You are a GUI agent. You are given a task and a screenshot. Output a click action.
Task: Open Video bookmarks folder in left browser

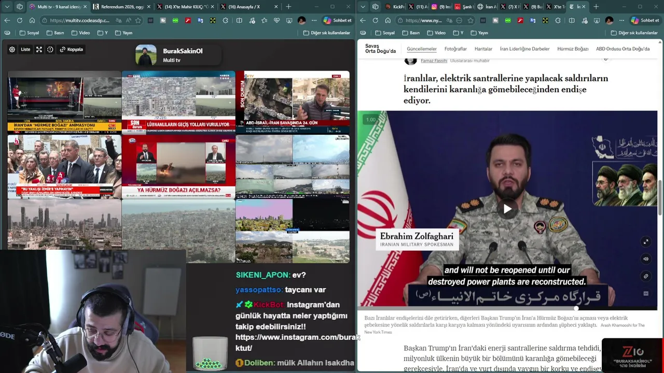(x=80, y=33)
